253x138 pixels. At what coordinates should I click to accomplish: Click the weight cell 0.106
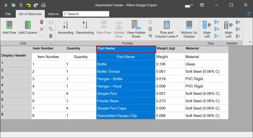170,64
